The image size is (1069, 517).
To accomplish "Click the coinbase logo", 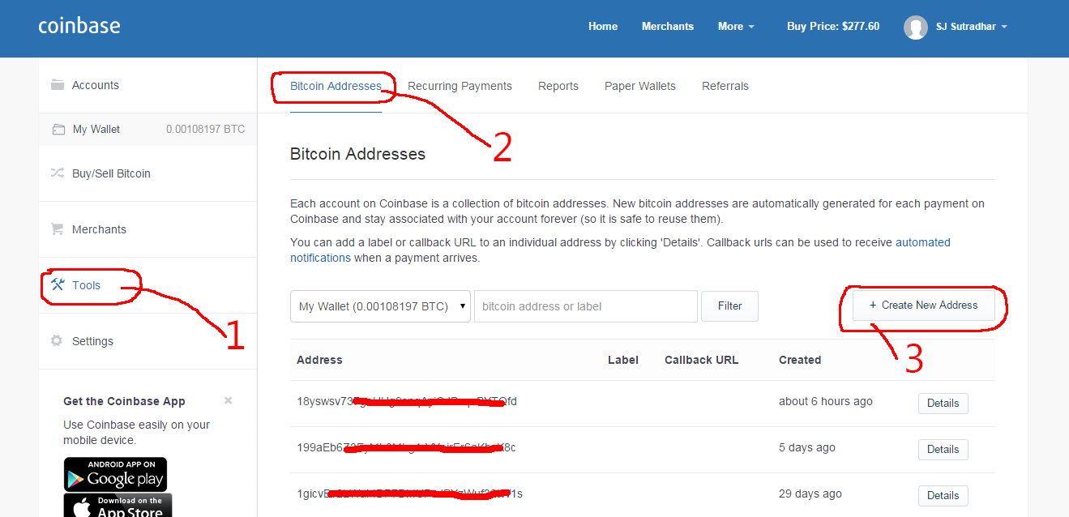I will pyautogui.click(x=79, y=26).
